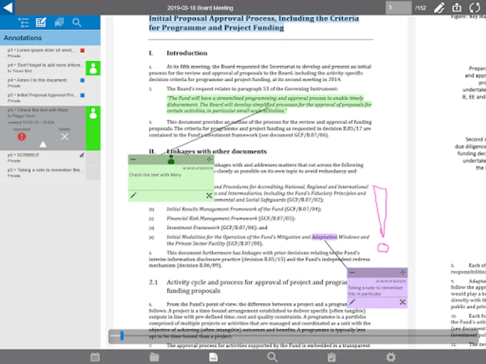The width and height of the screenshot is (486, 364).
Task: Click the scribble pen icon on SCRIBBLE row
Action: pyautogui.click(x=82, y=155)
